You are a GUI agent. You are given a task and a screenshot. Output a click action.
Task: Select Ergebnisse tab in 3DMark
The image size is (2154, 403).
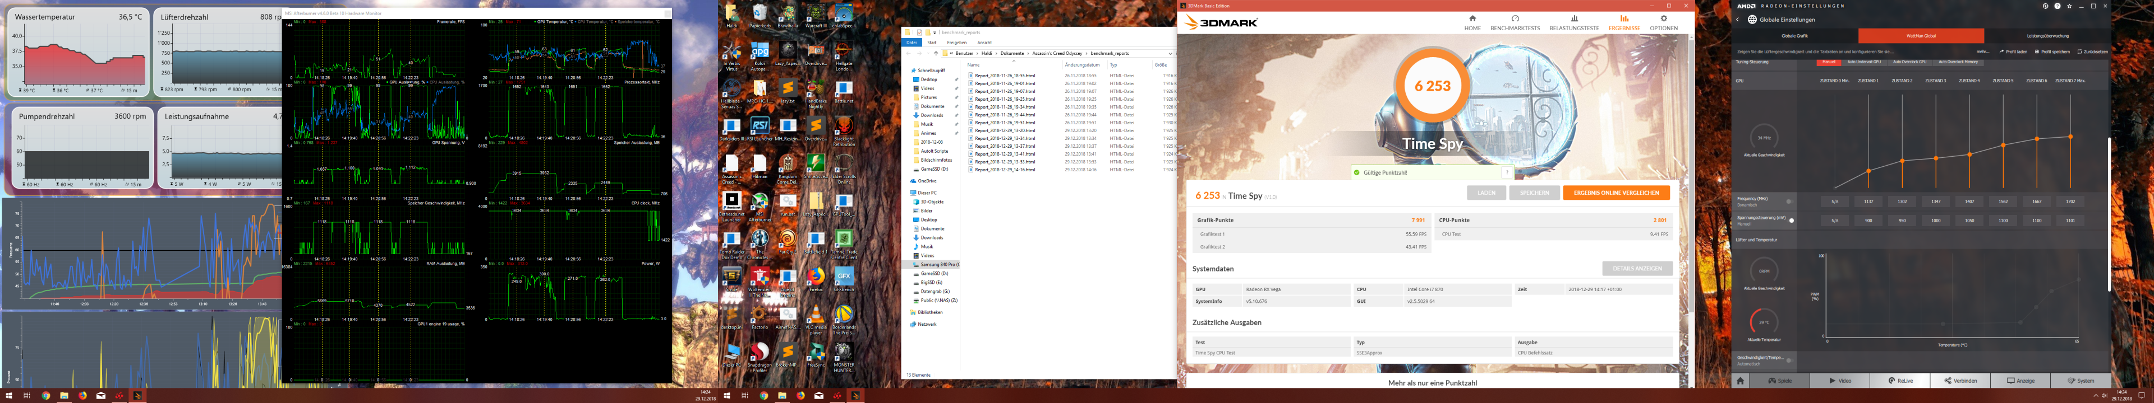(x=1624, y=22)
